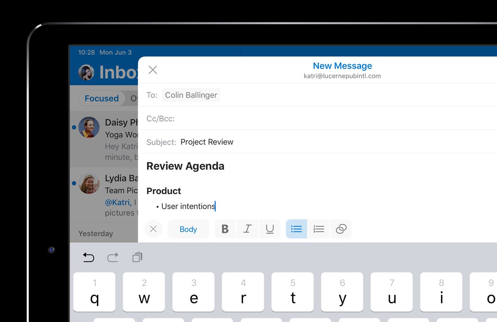Tap the Yesterday section header
This screenshot has height=322, width=497.
click(96, 233)
